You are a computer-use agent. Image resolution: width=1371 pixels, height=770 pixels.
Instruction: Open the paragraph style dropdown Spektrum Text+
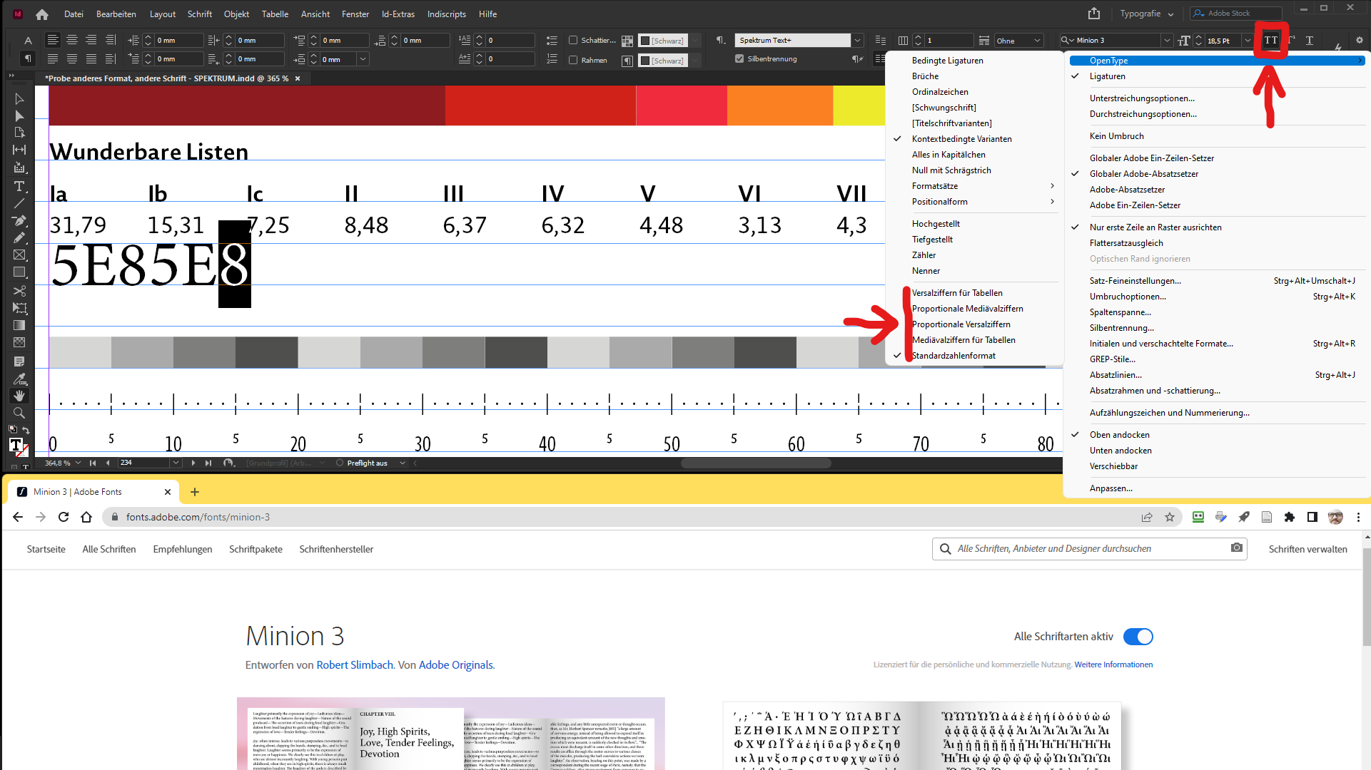[x=858, y=41]
